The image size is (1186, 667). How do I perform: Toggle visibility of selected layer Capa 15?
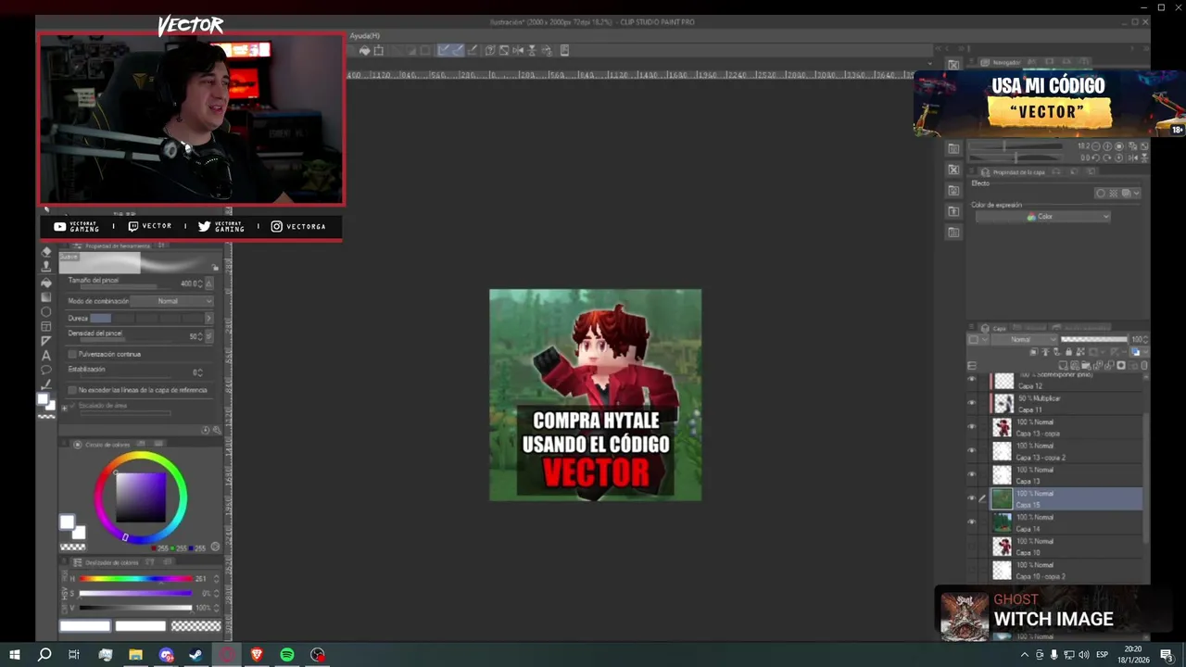click(x=972, y=498)
